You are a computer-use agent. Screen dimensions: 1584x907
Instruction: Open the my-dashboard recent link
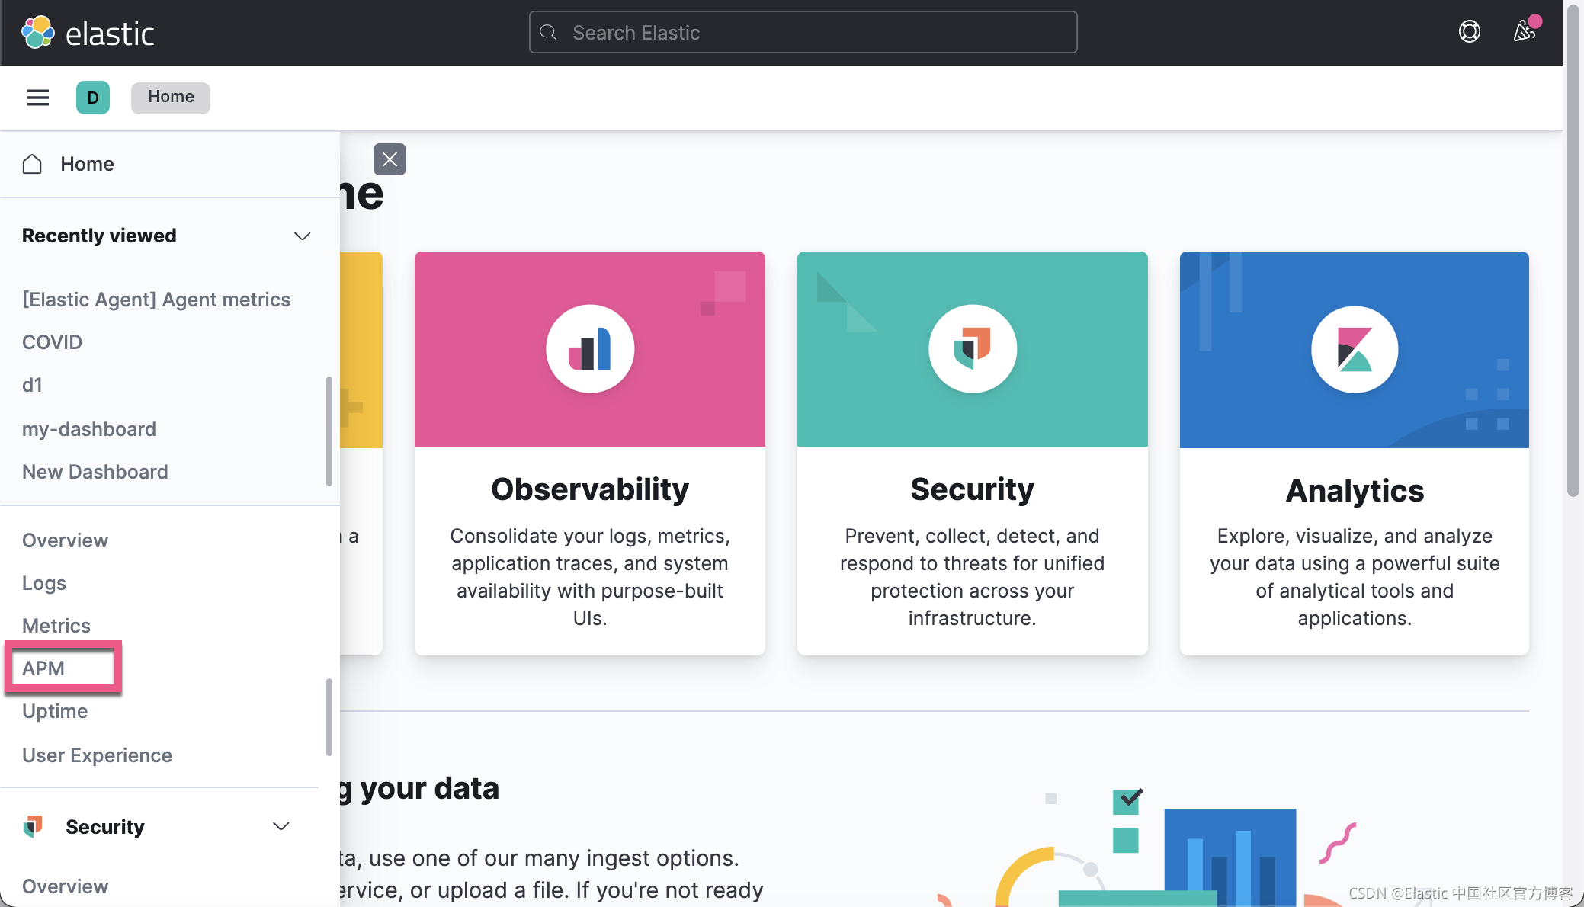tap(88, 429)
